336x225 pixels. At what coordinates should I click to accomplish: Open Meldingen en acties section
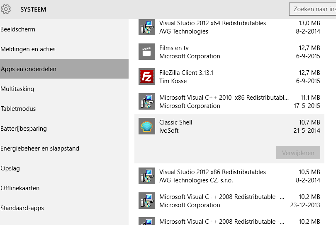click(64, 49)
